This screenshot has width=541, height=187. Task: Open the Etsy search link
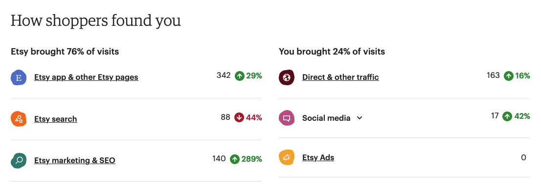click(56, 119)
